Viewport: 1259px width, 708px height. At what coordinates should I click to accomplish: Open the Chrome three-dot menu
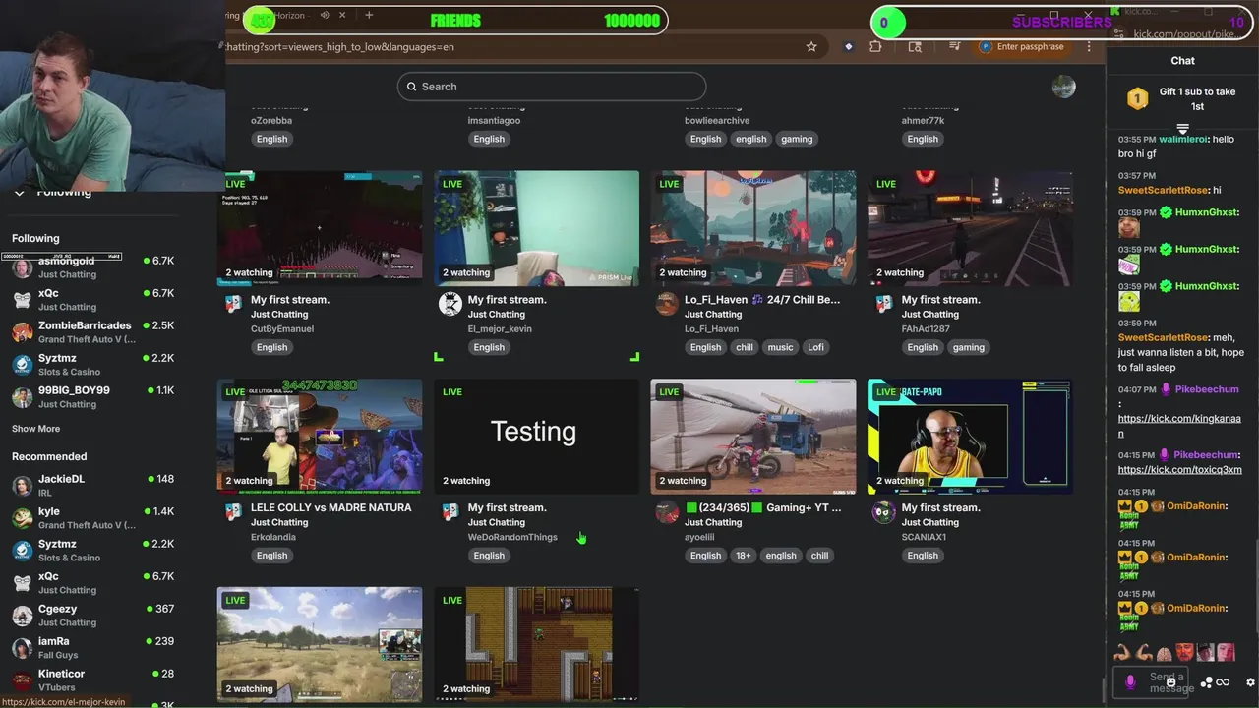(x=1089, y=46)
